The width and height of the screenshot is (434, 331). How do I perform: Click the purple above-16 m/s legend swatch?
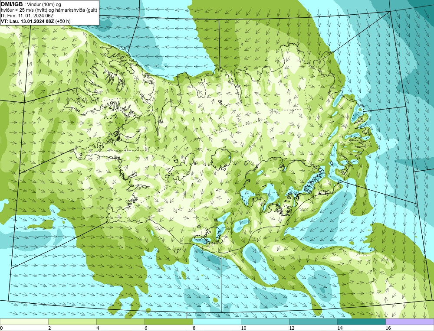coord(410,321)
